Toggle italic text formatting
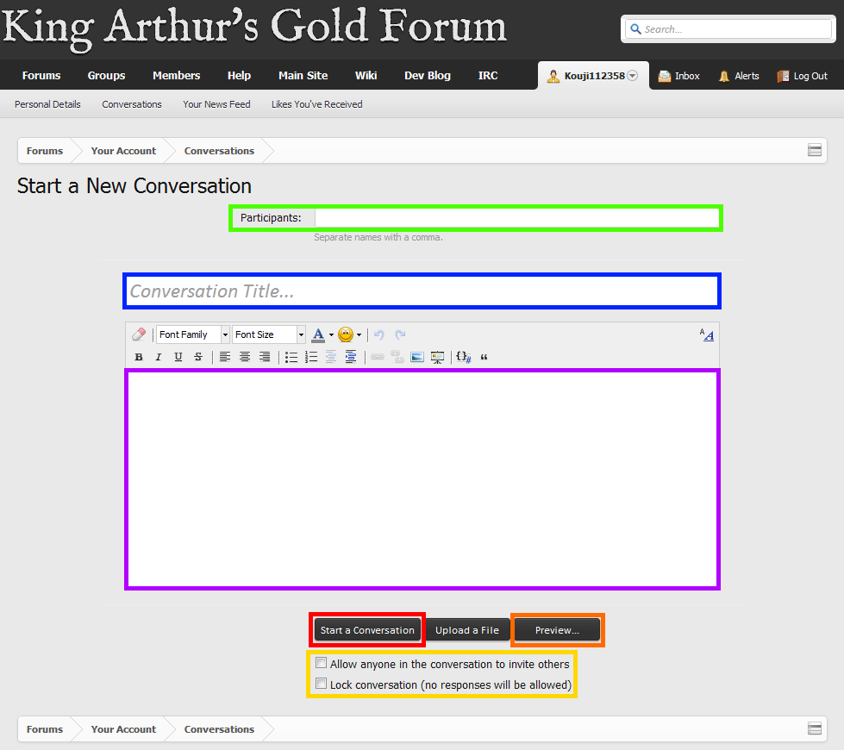This screenshot has width=844, height=750. click(x=159, y=357)
